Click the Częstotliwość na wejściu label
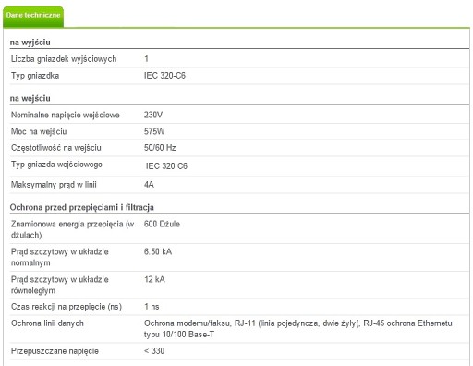473x366 pixels. pos(56,148)
